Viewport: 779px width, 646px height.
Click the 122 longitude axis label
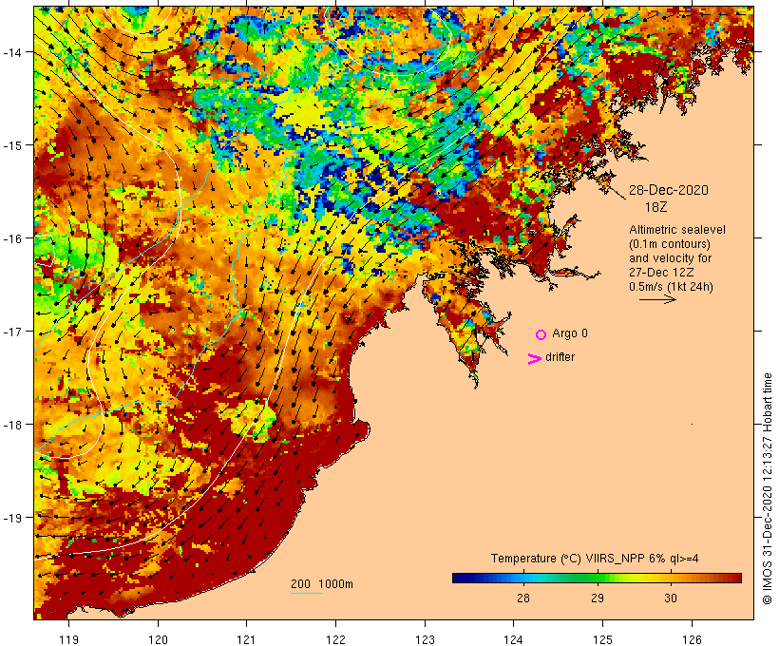336,639
